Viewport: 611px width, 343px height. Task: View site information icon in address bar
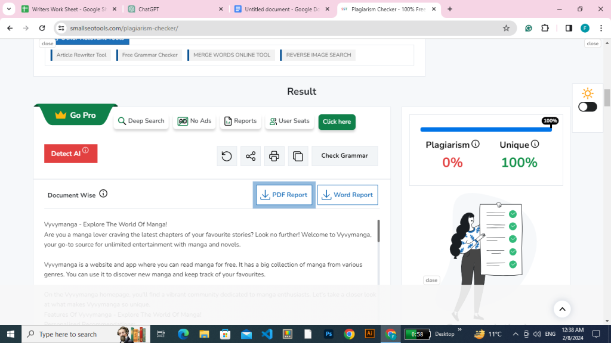[61, 28]
